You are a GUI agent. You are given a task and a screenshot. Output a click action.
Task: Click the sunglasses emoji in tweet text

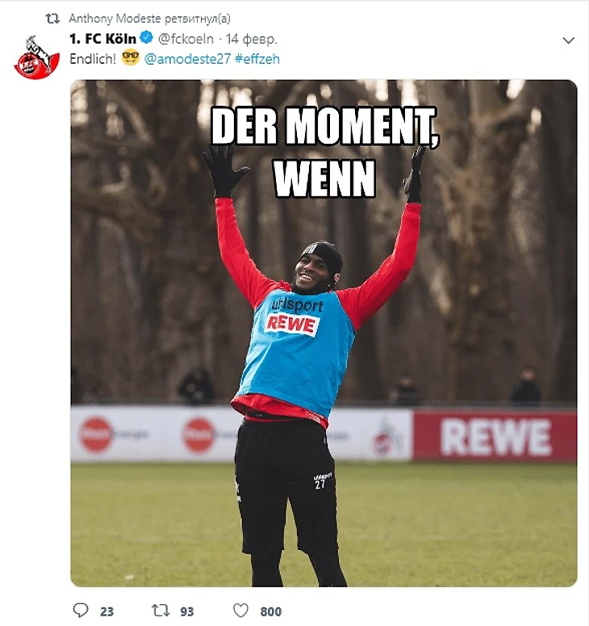tap(131, 58)
